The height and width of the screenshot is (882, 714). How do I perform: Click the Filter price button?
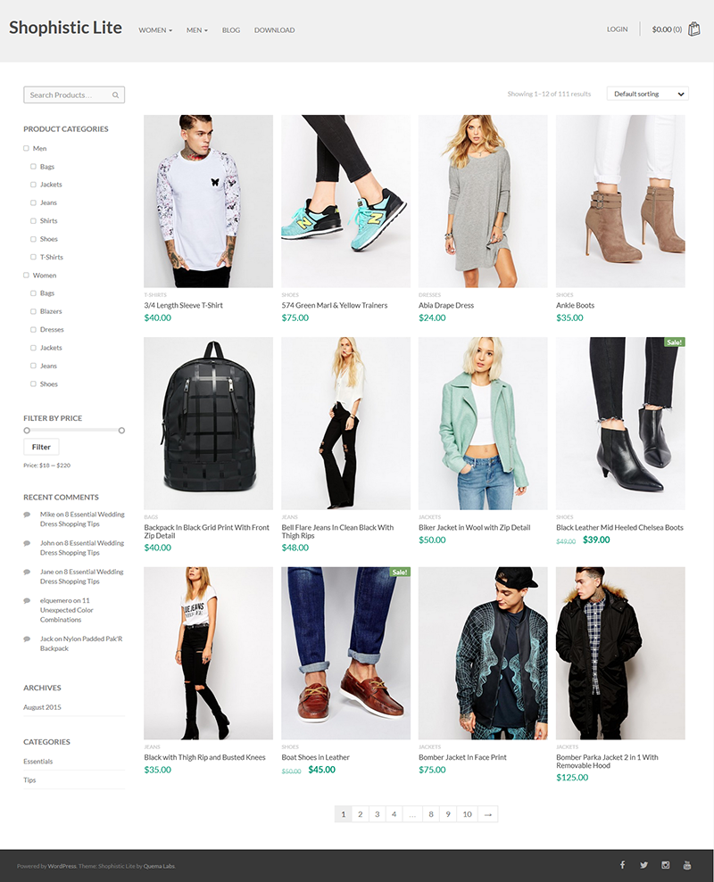coord(41,447)
